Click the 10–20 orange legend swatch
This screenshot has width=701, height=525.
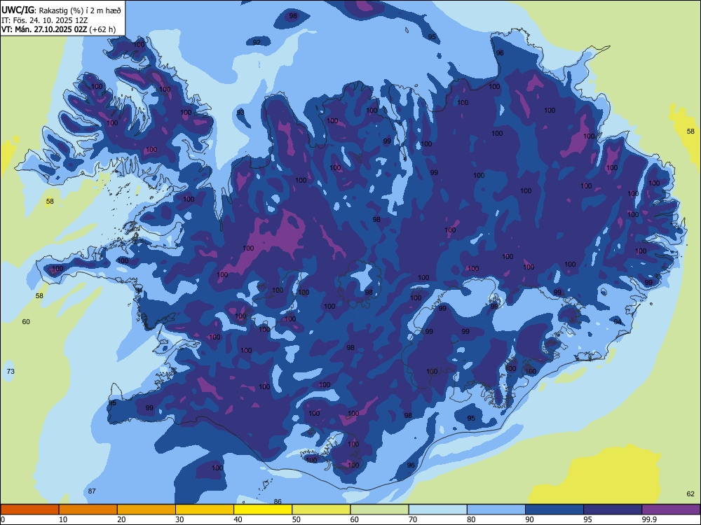(88, 510)
